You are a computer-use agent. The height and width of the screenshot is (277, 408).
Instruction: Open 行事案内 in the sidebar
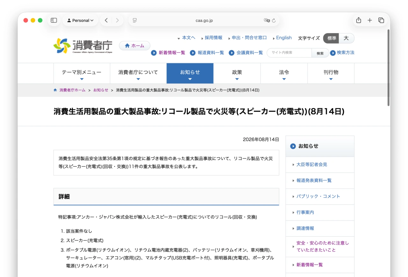(305, 212)
